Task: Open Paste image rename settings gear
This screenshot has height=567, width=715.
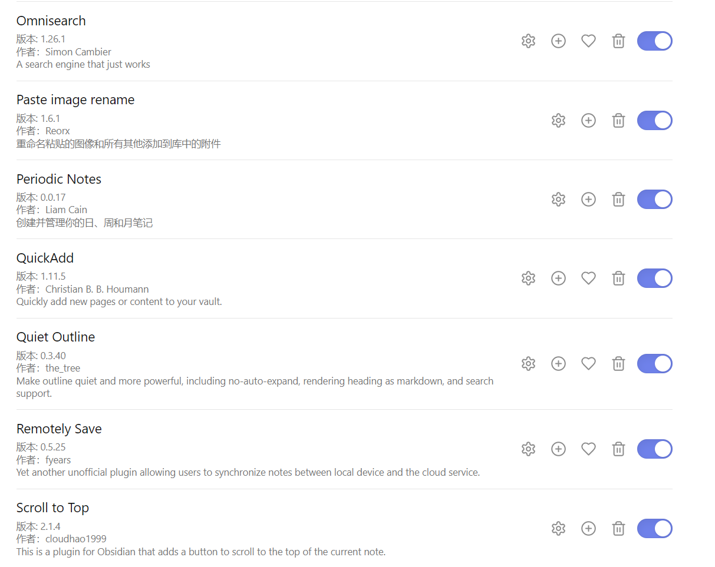Action: pos(558,121)
